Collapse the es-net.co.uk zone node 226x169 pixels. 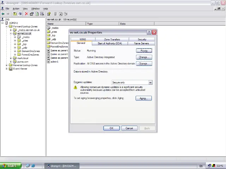coord(11,33)
